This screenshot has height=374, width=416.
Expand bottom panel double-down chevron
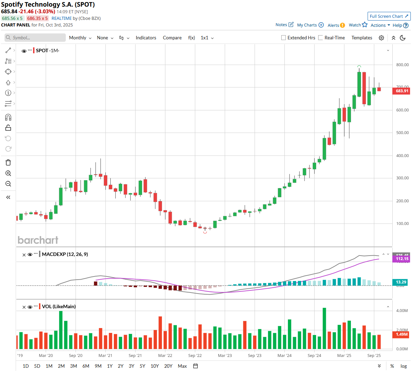click(379, 366)
